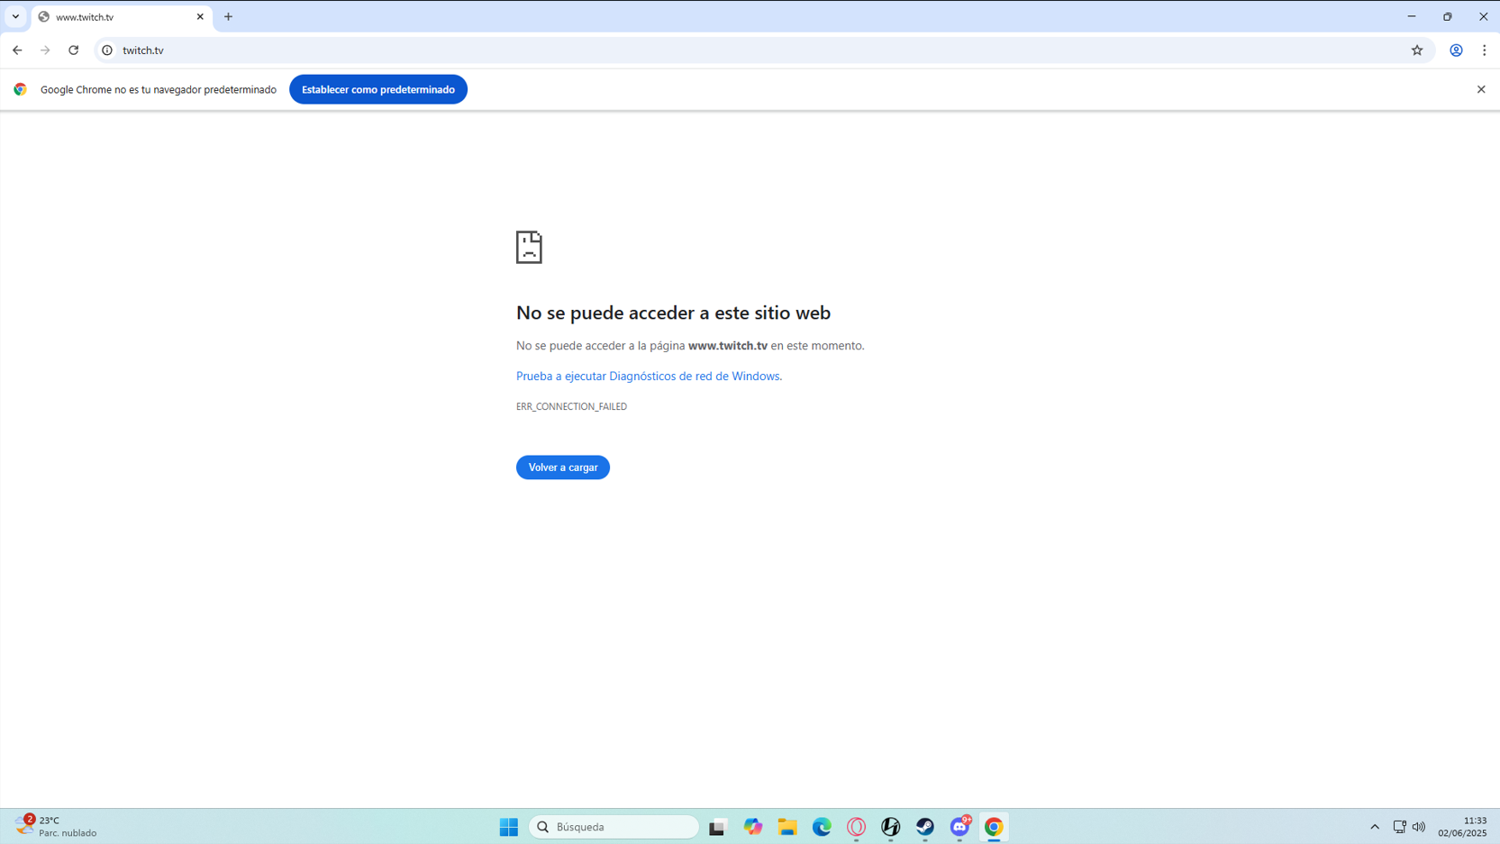Launch Copilot from the taskbar
This screenshot has height=844, width=1500.
tap(752, 827)
